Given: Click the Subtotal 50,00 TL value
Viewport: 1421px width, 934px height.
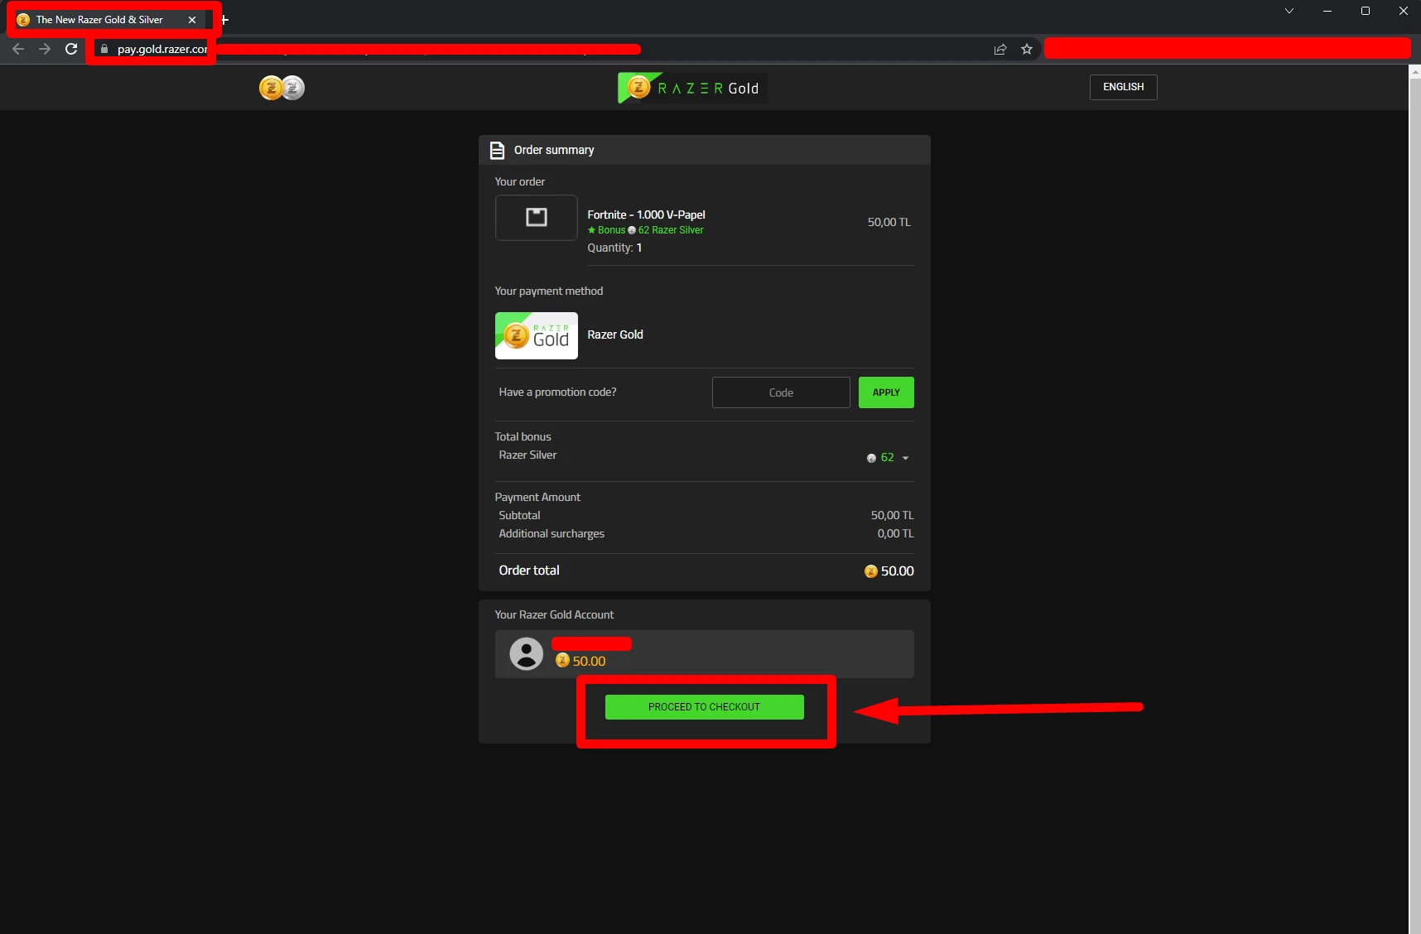Looking at the screenshot, I should click(x=892, y=516).
